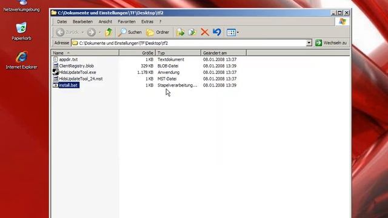388x218 pixels.
Task: Open the Favoriten menu
Action: tap(127, 22)
